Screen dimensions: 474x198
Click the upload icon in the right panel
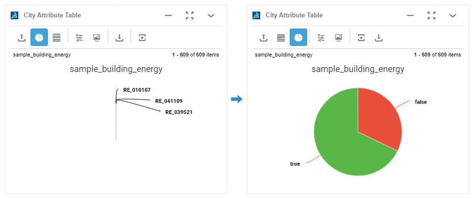264,38
